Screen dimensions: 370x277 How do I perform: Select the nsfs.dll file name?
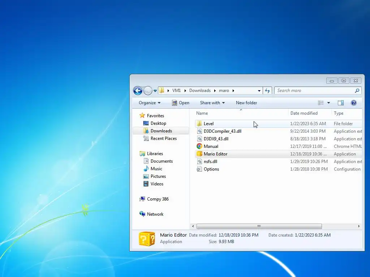(x=210, y=161)
